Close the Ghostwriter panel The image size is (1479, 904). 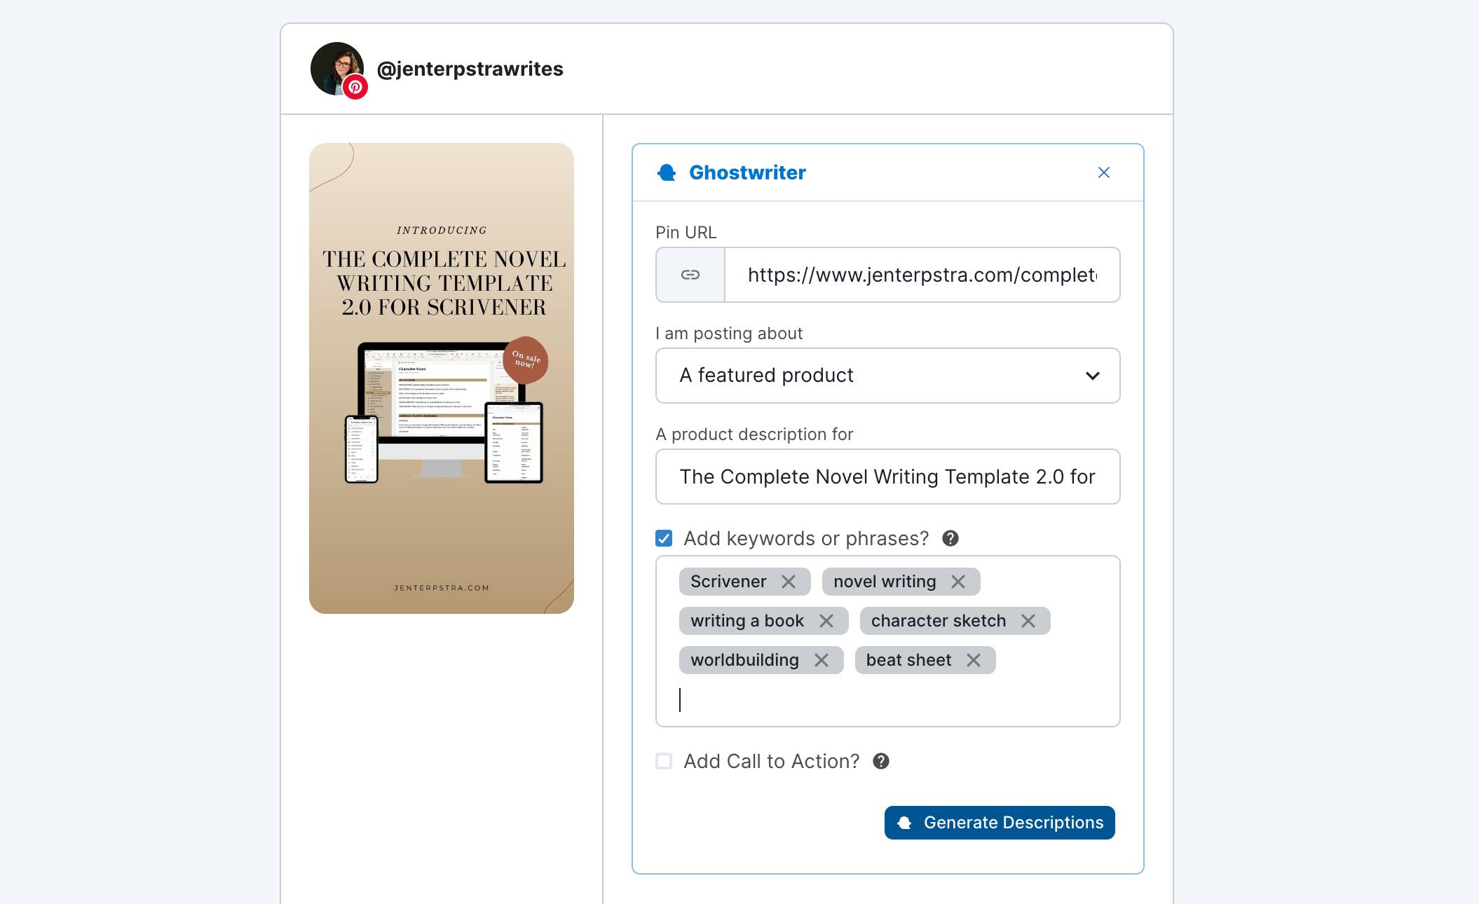pos(1104,172)
